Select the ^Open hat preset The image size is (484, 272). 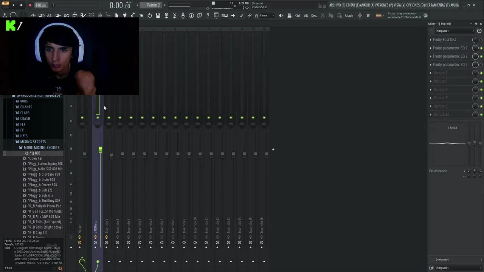pyautogui.click(x=35, y=158)
